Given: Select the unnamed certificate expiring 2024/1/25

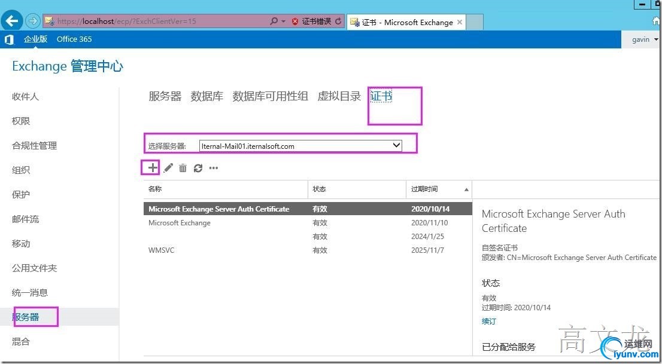Looking at the screenshot, I should point(308,237).
